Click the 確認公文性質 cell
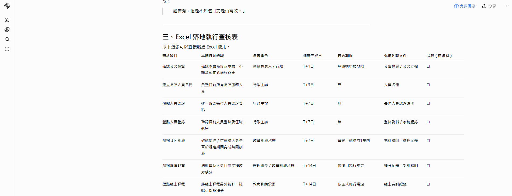The width and height of the screenshot is (512, 196). coord(174,66)
